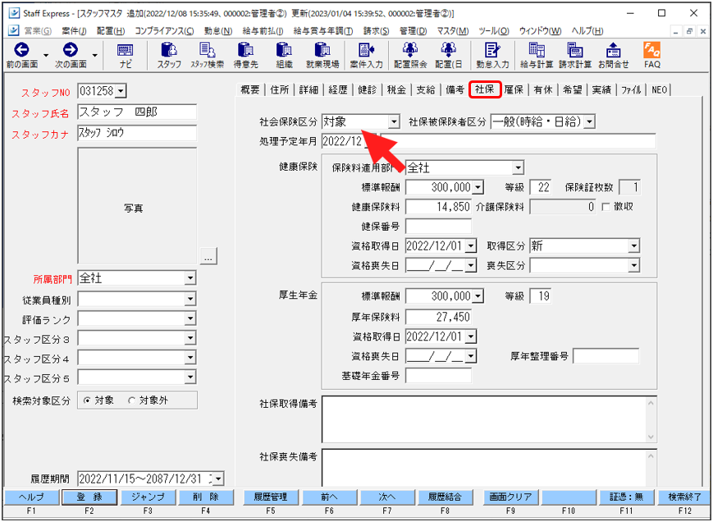Open the 案件入力 toolbar icon
Image resolution: width=713 pixels, height=522 pixels.
[366, 55]
